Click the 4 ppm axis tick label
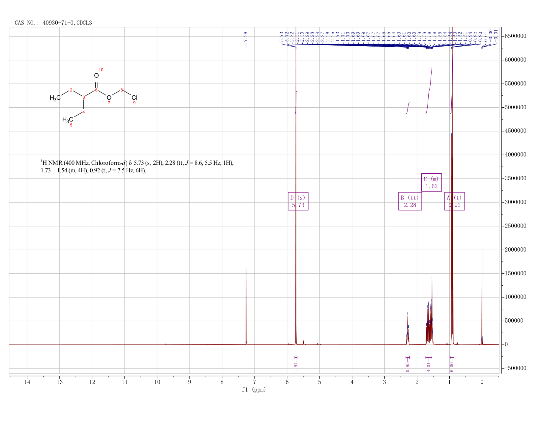544x421 pixels. click(x=352, y=382)
